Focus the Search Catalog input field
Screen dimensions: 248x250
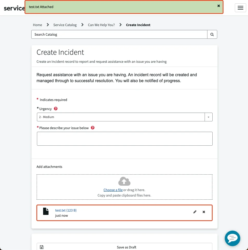tap(119, 34)
